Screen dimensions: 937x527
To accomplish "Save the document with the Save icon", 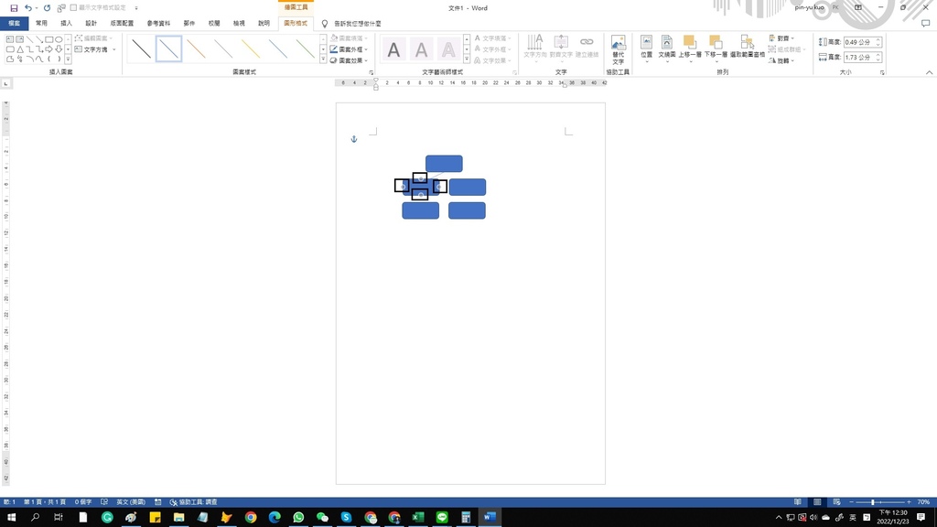I will (x=14, y=8).
